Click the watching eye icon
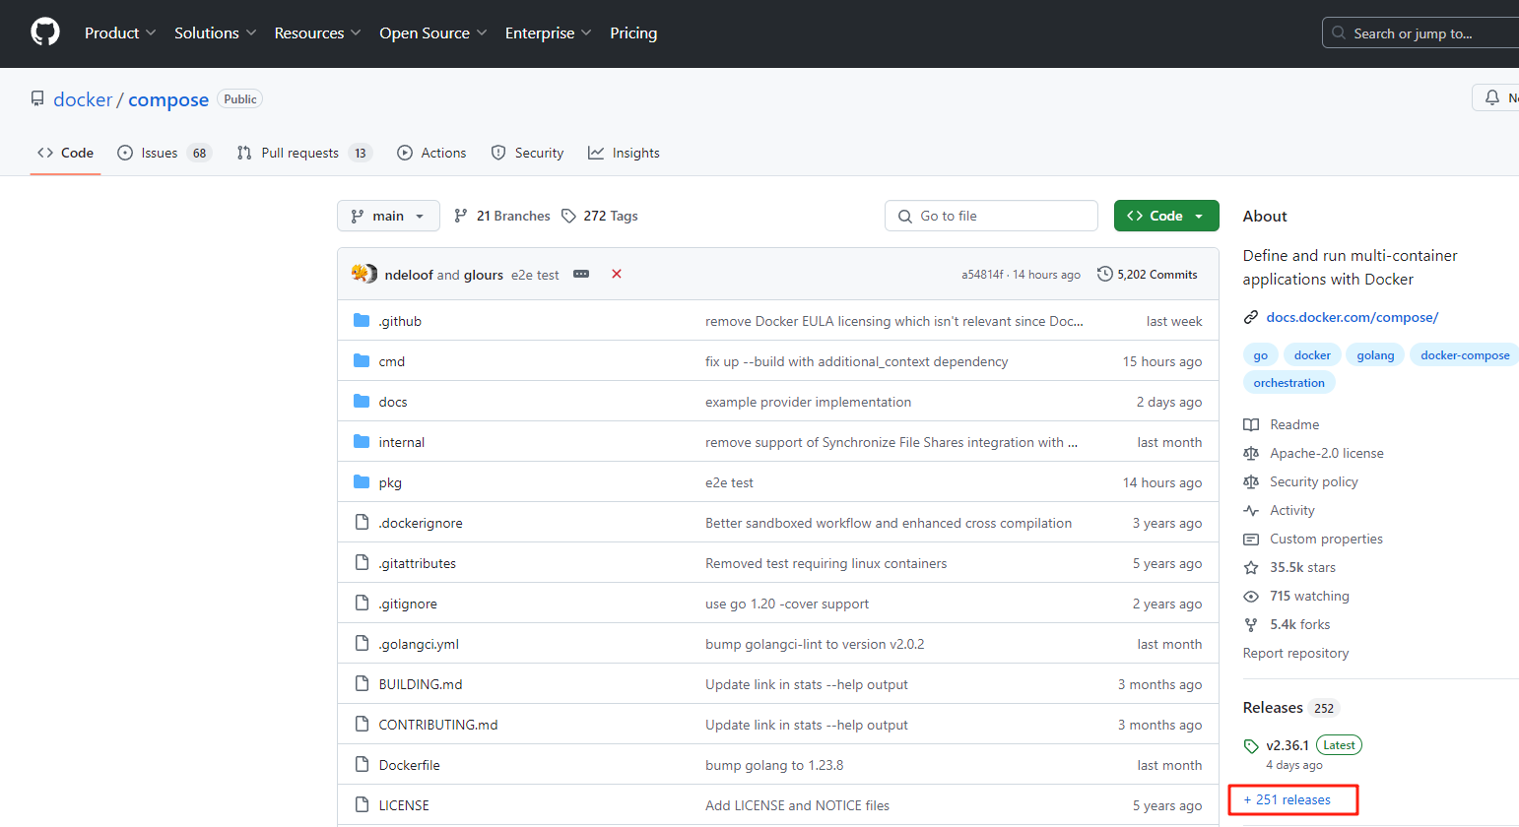The image size is (1519, 827). pyautogui.click(x=1251, y=597)
